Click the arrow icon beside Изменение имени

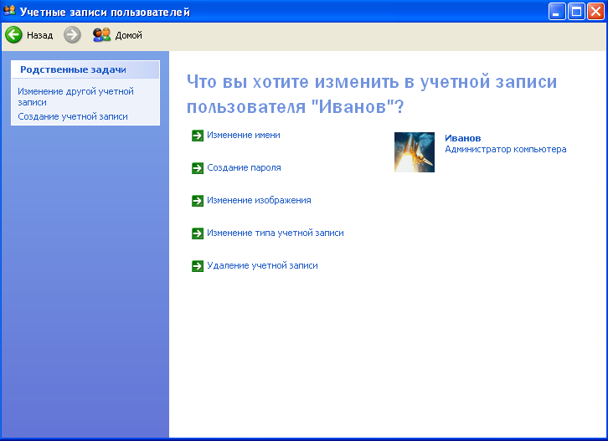198,136
